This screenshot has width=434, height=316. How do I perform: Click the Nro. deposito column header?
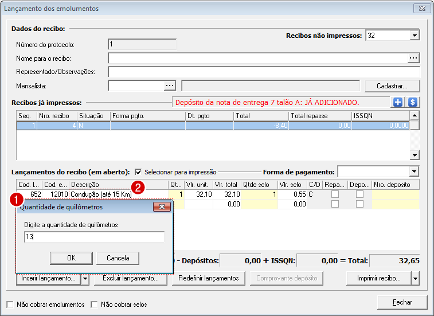pos(396,185)
